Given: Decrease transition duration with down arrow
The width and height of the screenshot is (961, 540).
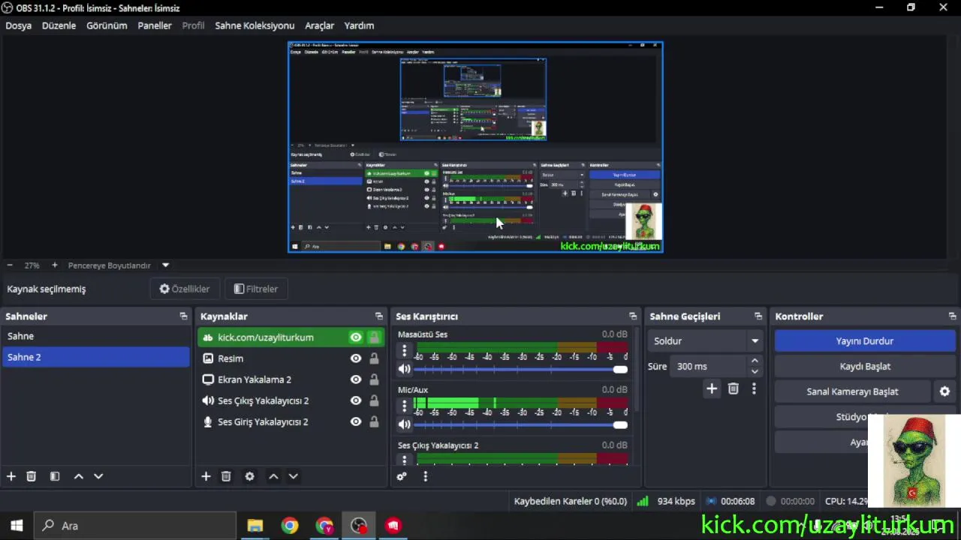Looking at the screenshot, I should click(x=755, y=371).
